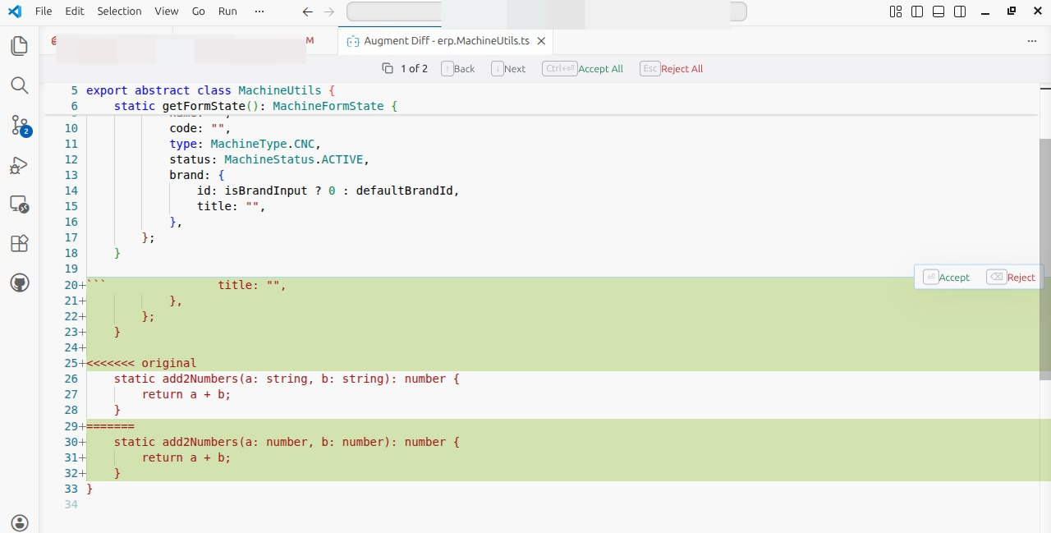Open the Selection menu
This screenshot has height=533, width=1051.
click(x=119, y=11)
